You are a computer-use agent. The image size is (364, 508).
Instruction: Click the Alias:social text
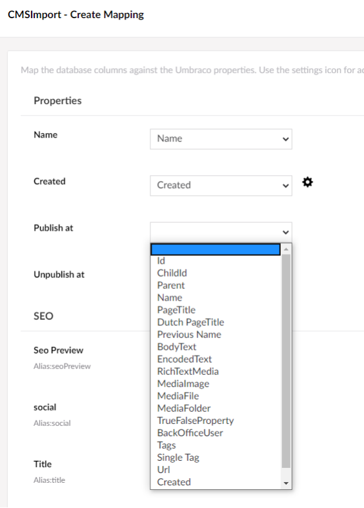point(52,423)
